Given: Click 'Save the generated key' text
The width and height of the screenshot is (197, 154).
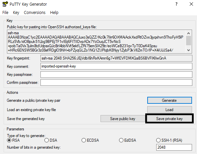Looking at the screenshot, I should tap(26, 119).
